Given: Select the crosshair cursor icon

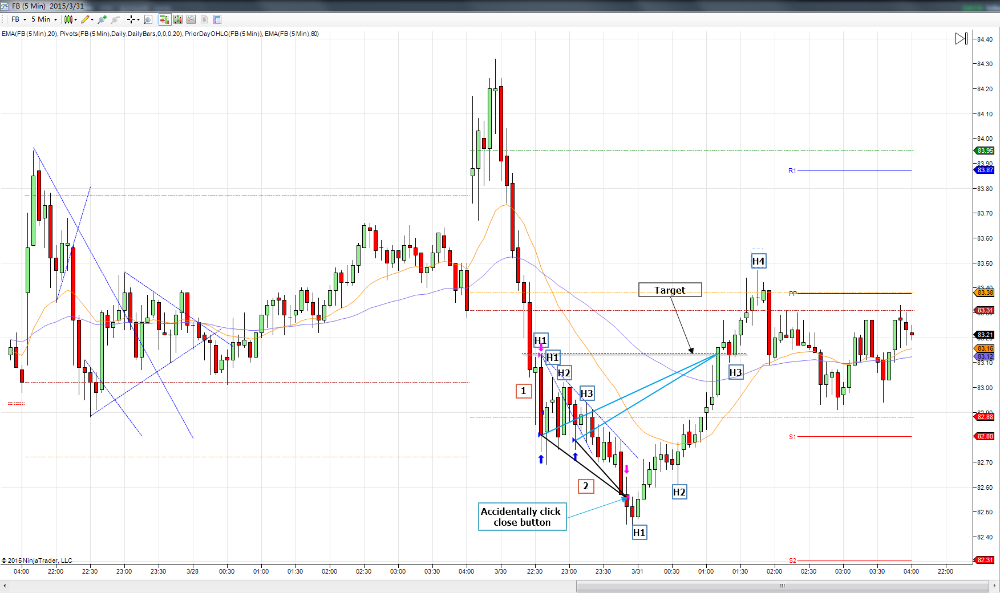Looking at the screenshot, I should click(131, 19).
